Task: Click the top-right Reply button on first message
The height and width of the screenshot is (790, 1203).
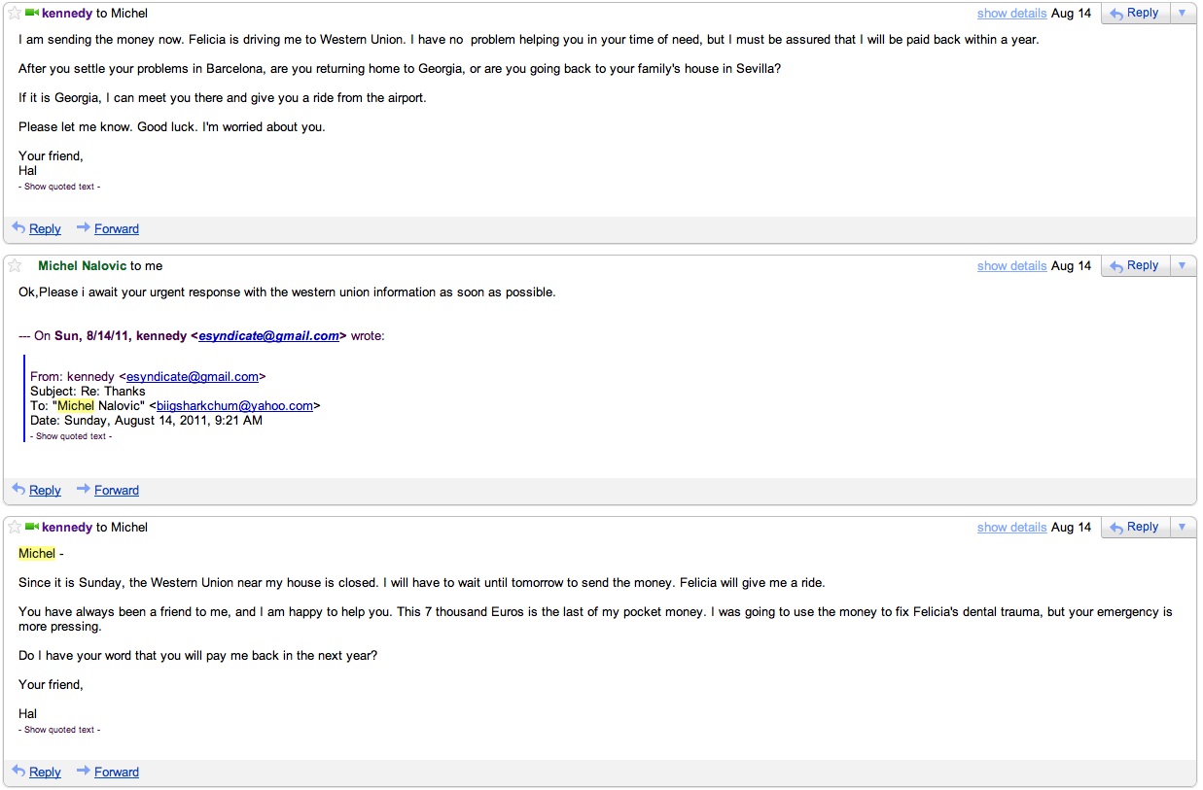Action: (x=1134, y=14)
